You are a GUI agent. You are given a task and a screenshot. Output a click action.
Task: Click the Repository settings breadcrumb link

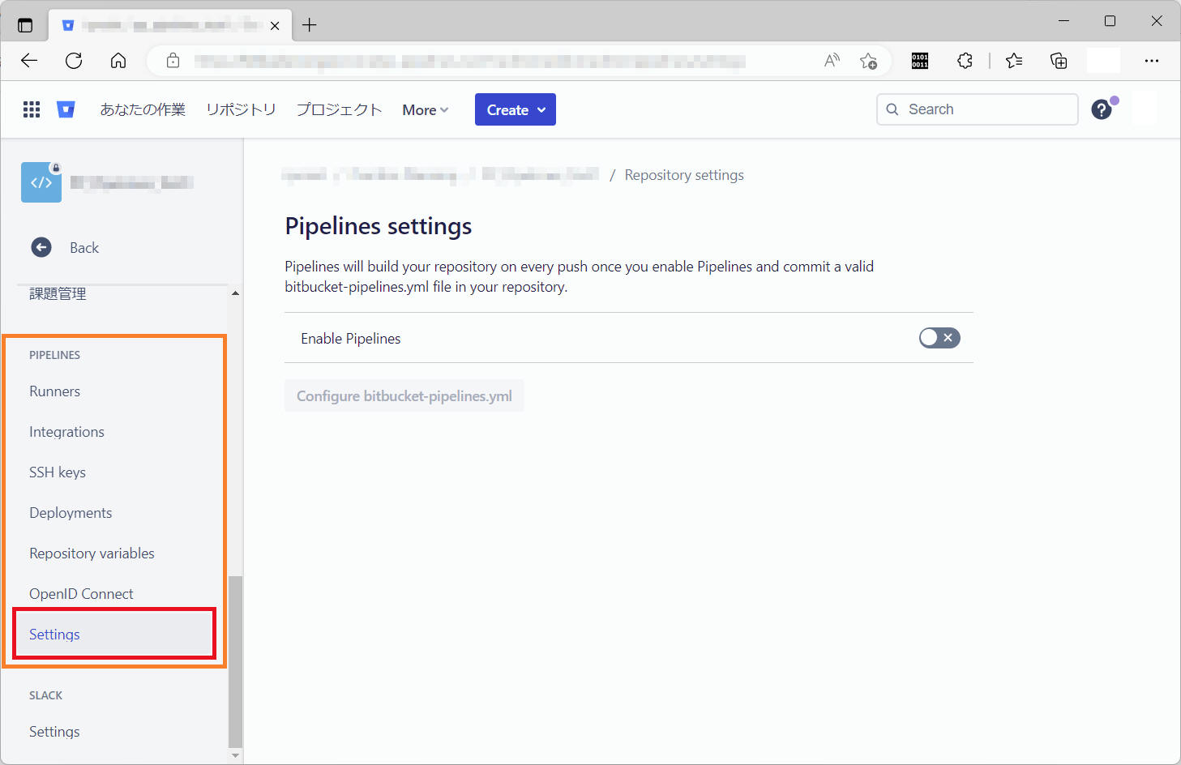click(683, 175)
